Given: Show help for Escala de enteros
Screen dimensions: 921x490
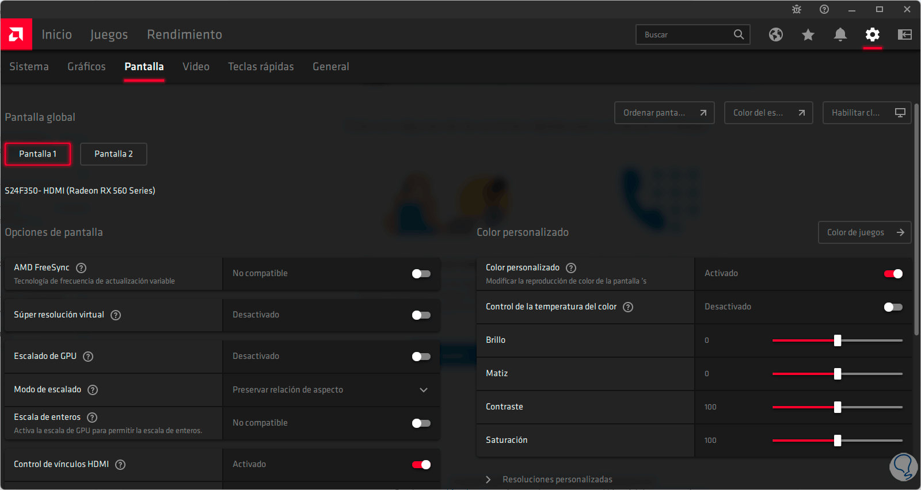Looking at the screenshot, I should [x=92, y=417].
